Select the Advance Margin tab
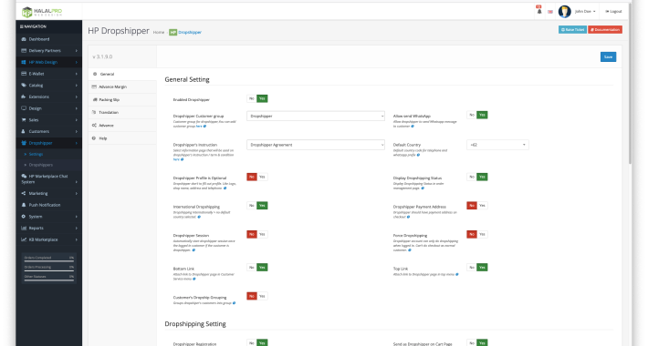This screenshot has width=648, height=346. click(x=122, y=87)
